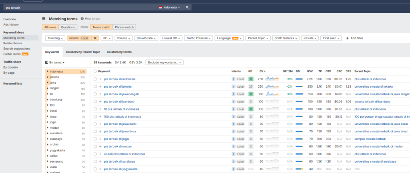
Task: Open Search suggestions in sidebar
Action: coord(17,49)
